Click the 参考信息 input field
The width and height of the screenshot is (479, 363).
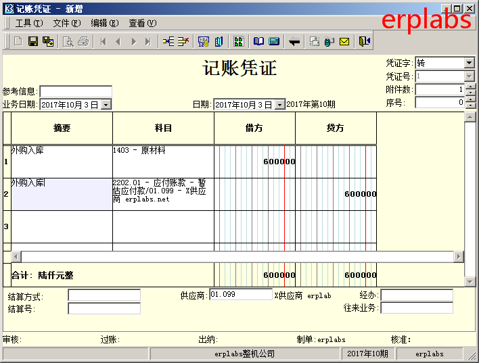pyautogui.click(x=76, y=91)
